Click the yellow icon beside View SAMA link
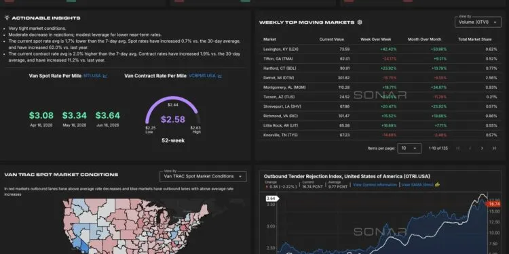This screenshot has width=509, height=254. [437, 185]
